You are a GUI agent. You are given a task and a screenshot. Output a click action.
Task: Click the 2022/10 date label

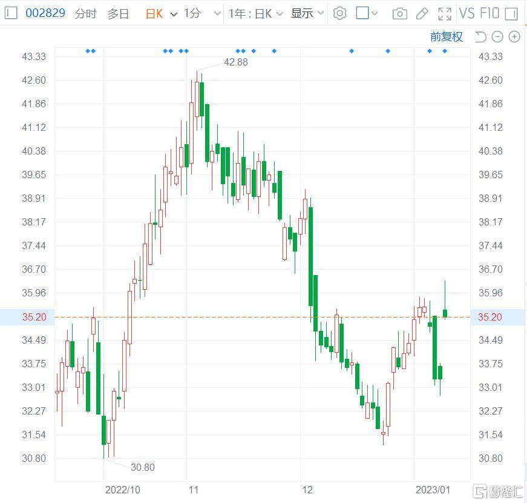coord(123,490)
